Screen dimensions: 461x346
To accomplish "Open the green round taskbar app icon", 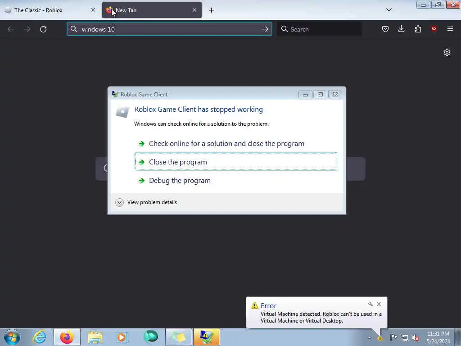I will click(150, 337).
